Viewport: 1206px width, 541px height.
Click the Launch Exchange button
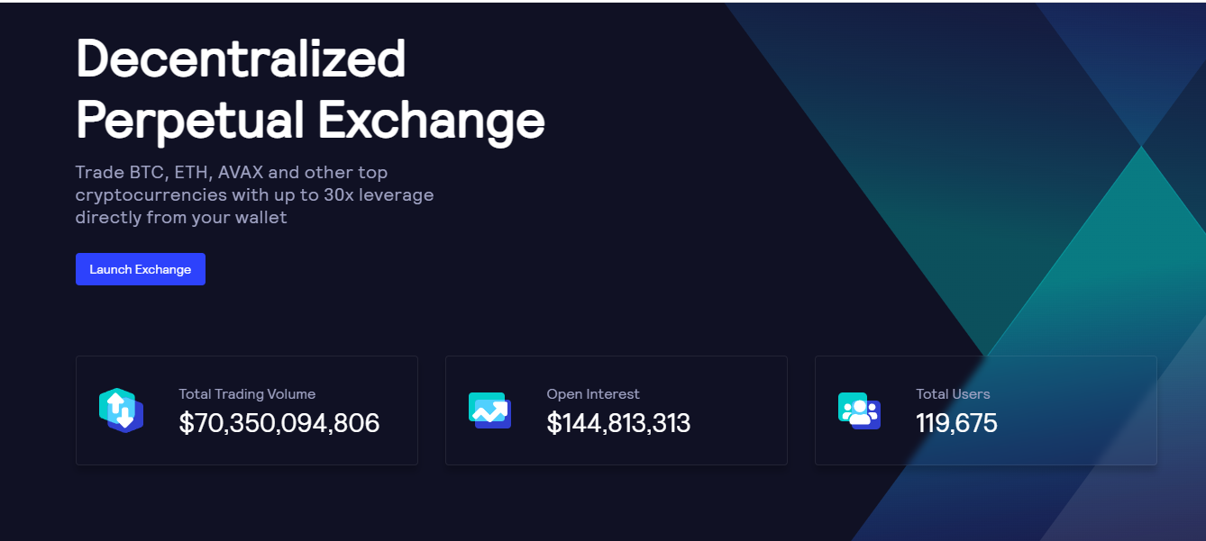[x=141, y=269]
